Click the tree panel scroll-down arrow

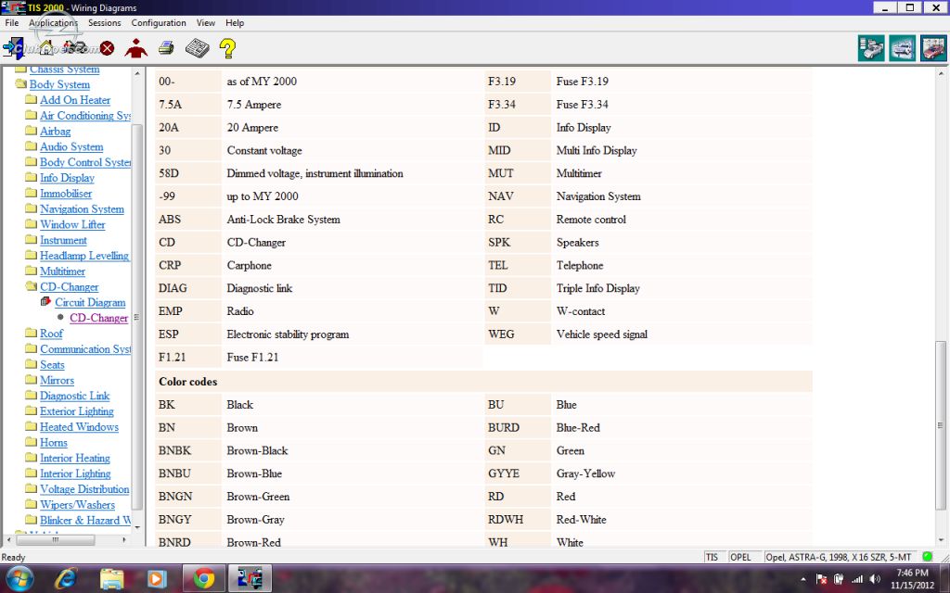click(x=137, y=527)
